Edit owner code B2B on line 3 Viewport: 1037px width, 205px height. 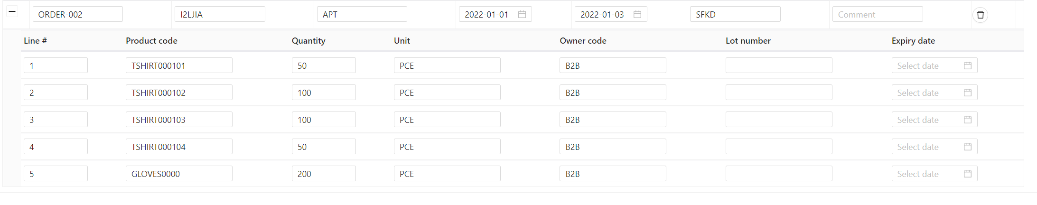612,120
